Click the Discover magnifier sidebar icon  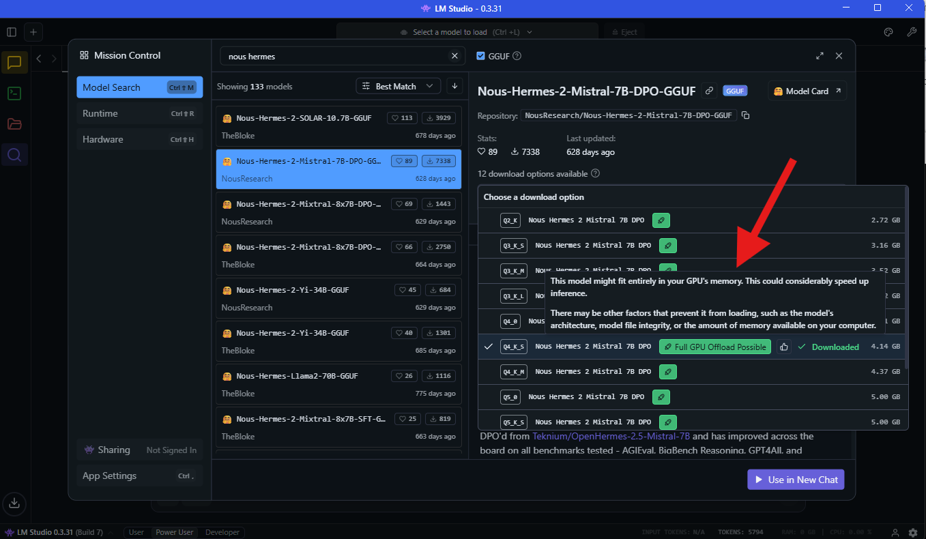click(x=14, y=155)
